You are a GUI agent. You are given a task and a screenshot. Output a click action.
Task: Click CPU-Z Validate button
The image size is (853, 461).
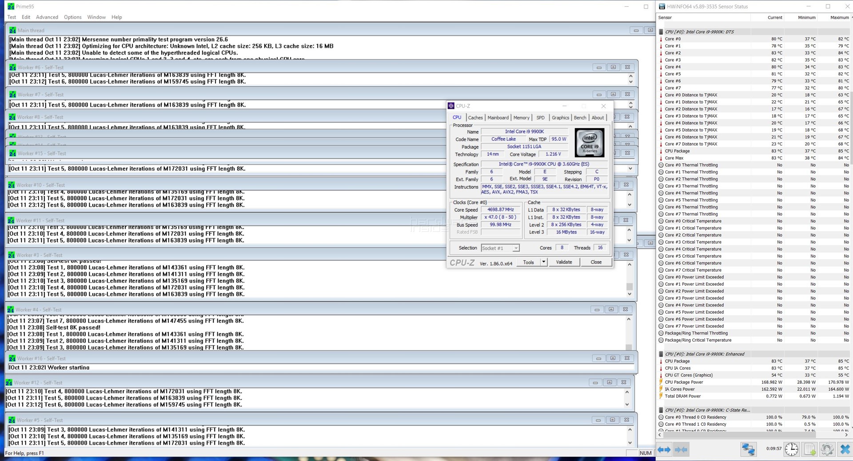click(564, 262)
